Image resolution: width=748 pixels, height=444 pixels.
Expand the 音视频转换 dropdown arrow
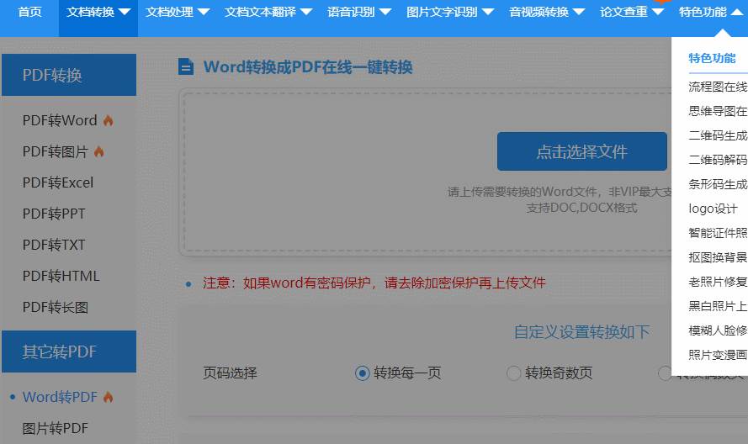point(579,12)
